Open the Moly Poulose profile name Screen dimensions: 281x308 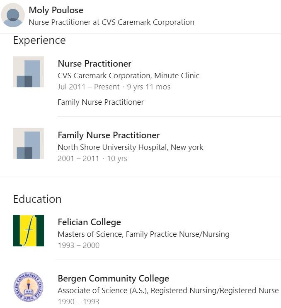tap(56, 10)
